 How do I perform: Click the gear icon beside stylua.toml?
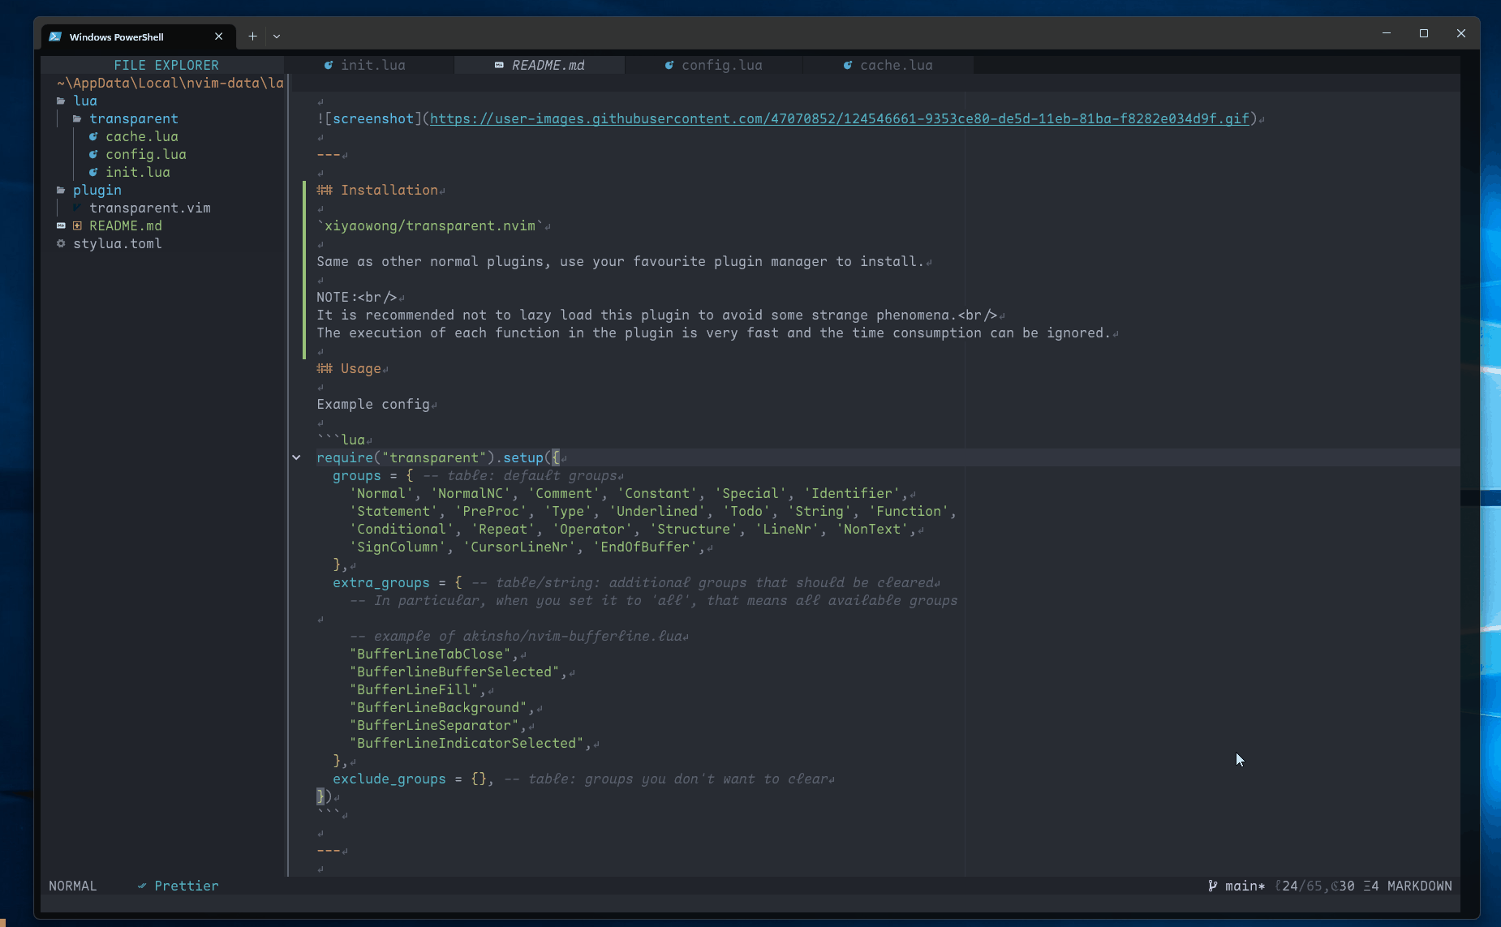pyautogui.click(x=61, y=244)
